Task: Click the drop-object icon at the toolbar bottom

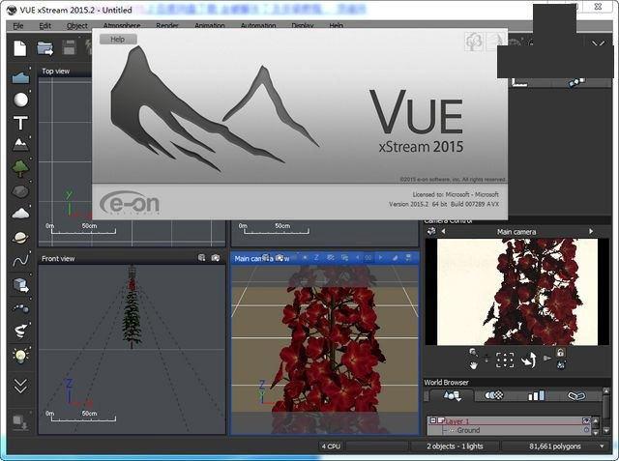Action: (19, 421)
